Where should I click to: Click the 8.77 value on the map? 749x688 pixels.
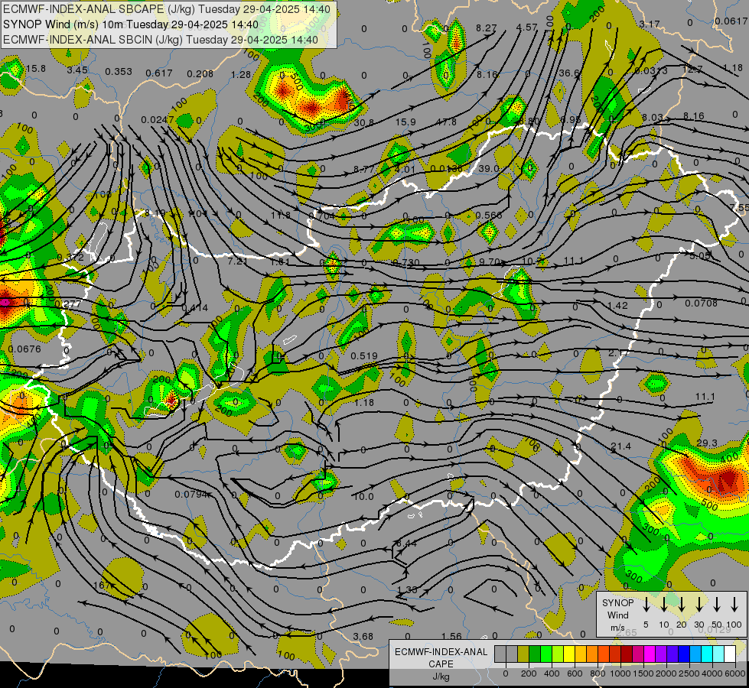pyautogui.click(x=364, y=169)
